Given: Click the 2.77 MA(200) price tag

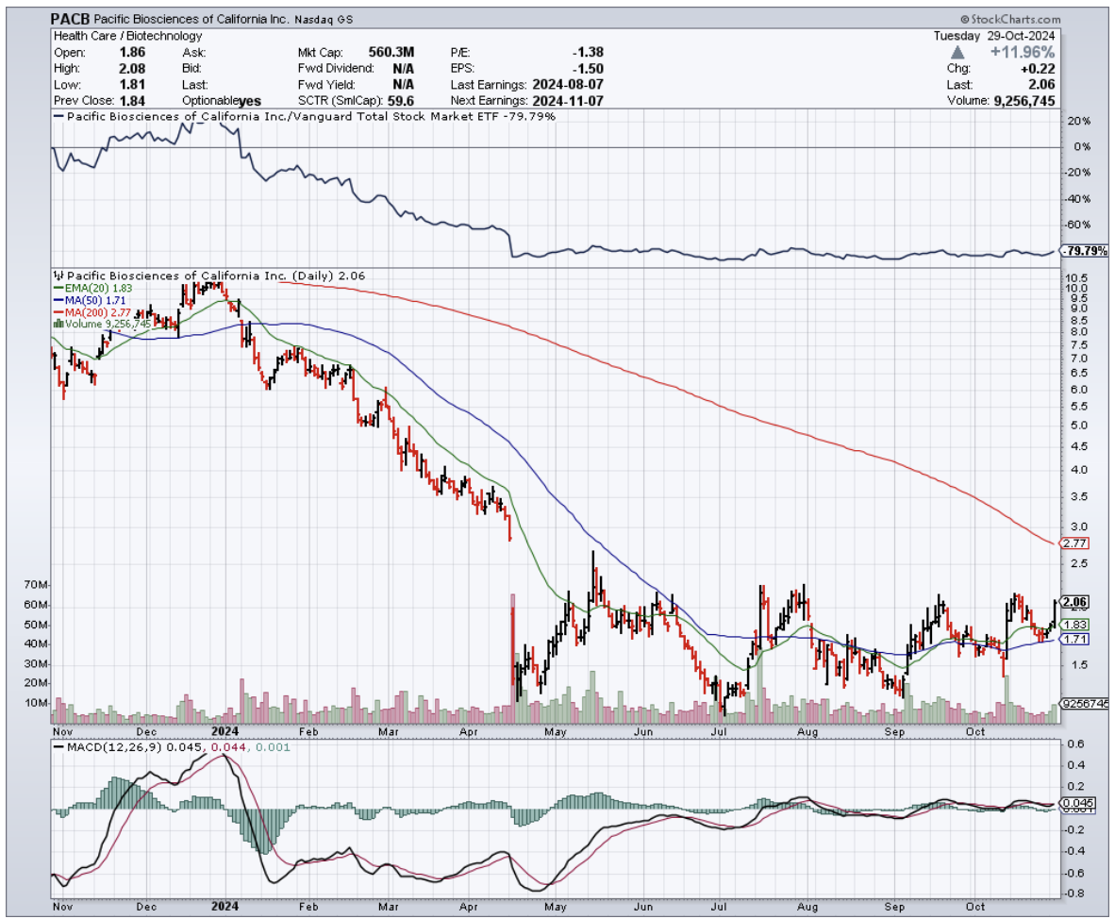Looking at the screenshot, I should point(1074,543).
